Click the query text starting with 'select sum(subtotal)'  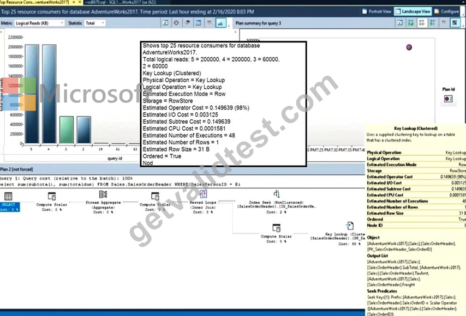coord(120,184)
